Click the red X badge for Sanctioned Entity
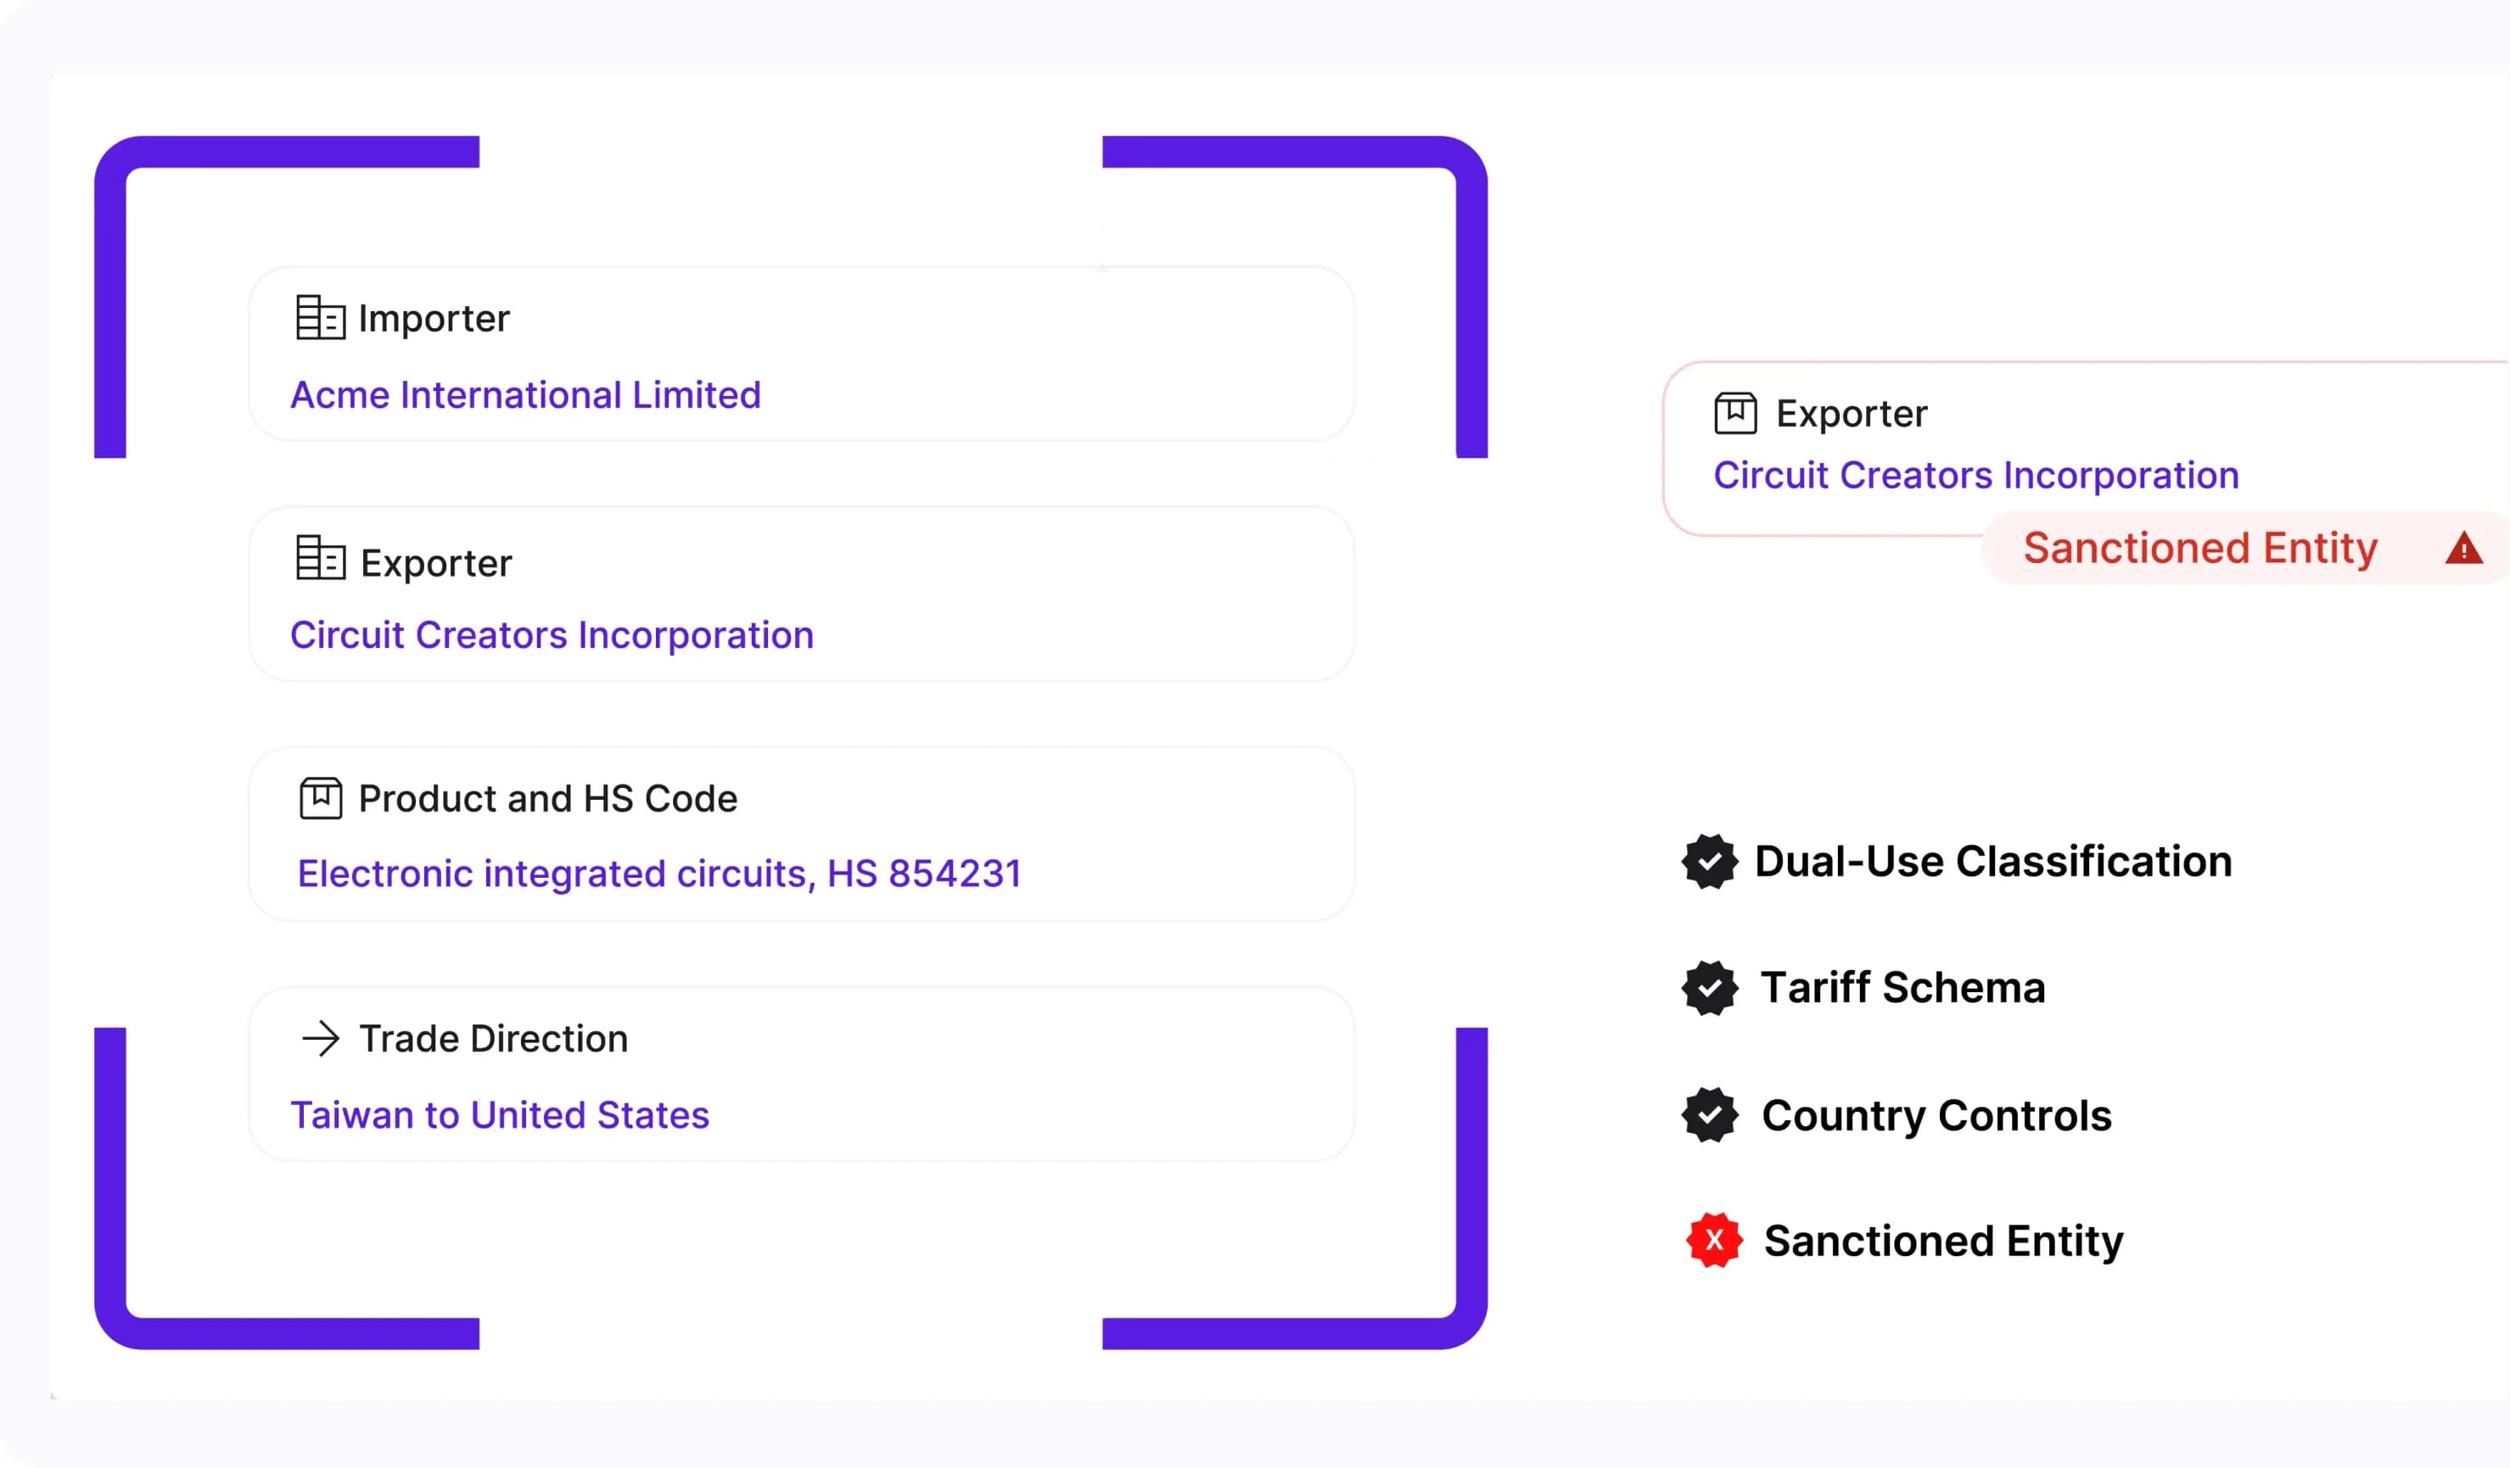The width and height of the screenshot is (2510, 1468). [1713, 1240]
